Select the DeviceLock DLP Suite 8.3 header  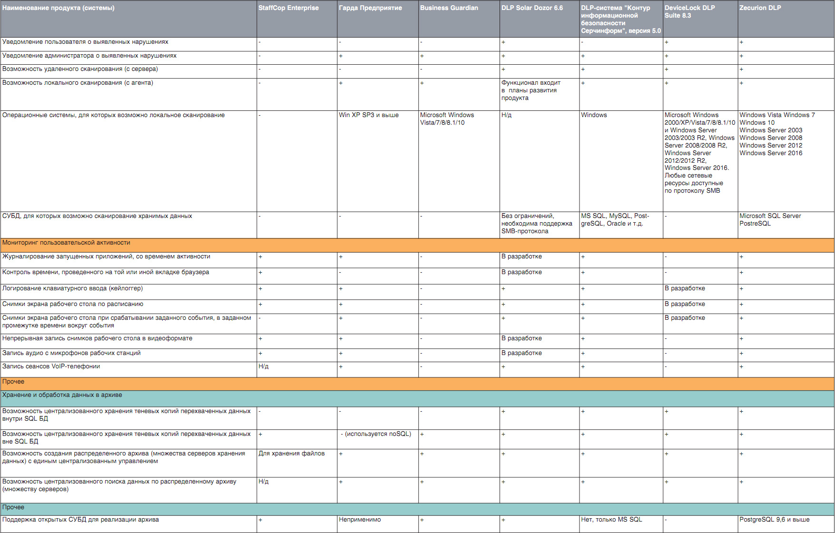(700, 19)
